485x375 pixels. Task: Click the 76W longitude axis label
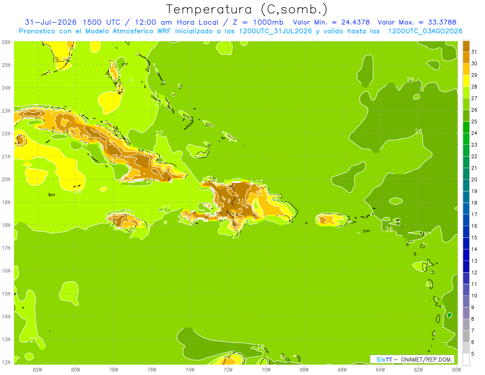click(152, 369)
